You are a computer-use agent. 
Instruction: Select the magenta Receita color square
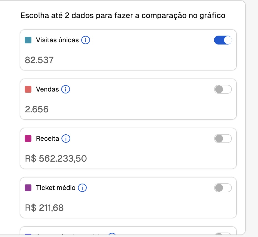(x=28, y=139)
